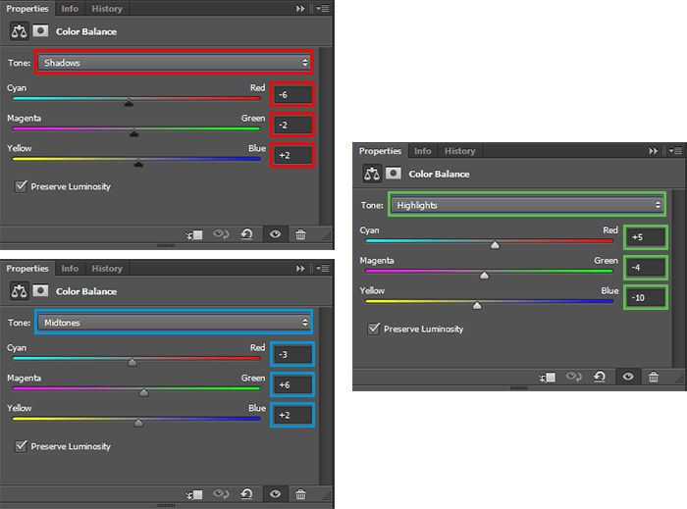Open the Tone dropdown showing Shadows
Viewport: 687px width, 509px height.
(x=174, y=63)
